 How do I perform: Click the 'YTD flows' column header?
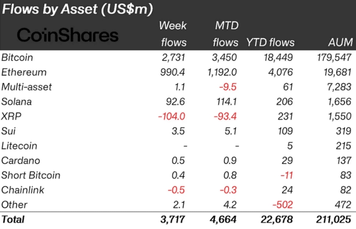(271, 43)
